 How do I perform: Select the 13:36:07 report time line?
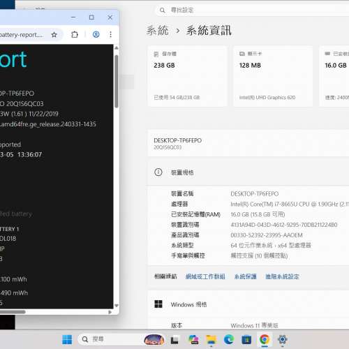tap(21, 154)
